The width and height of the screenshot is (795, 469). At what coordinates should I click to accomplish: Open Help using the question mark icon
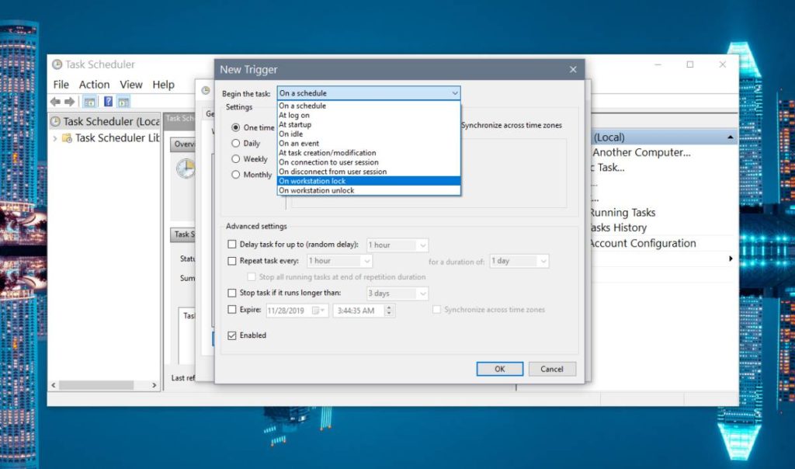(x=107, y=101)
